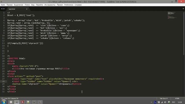
Task: Click the line comparing to 'mish'
Action: coord(38,33)
